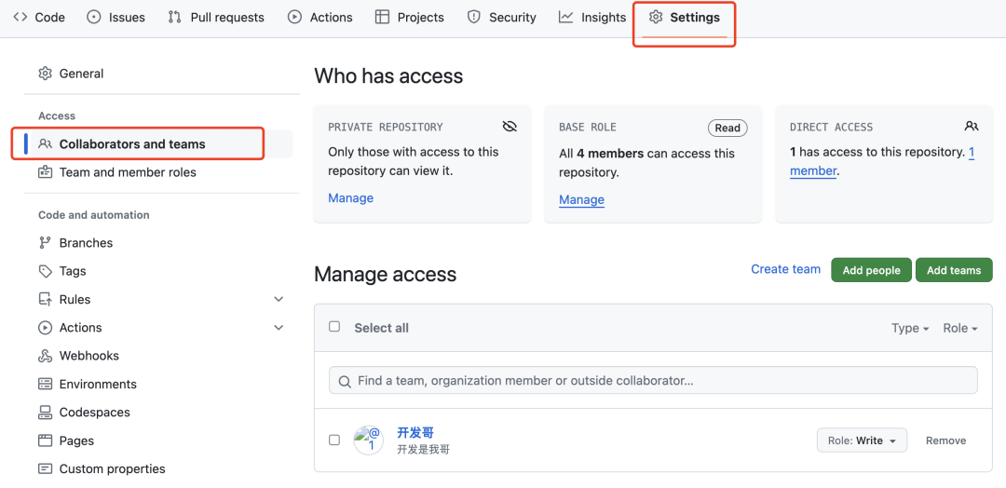Click the Rules icon in sidebar
Screen dimensions: 1006x488
click(x=45, y=300)
